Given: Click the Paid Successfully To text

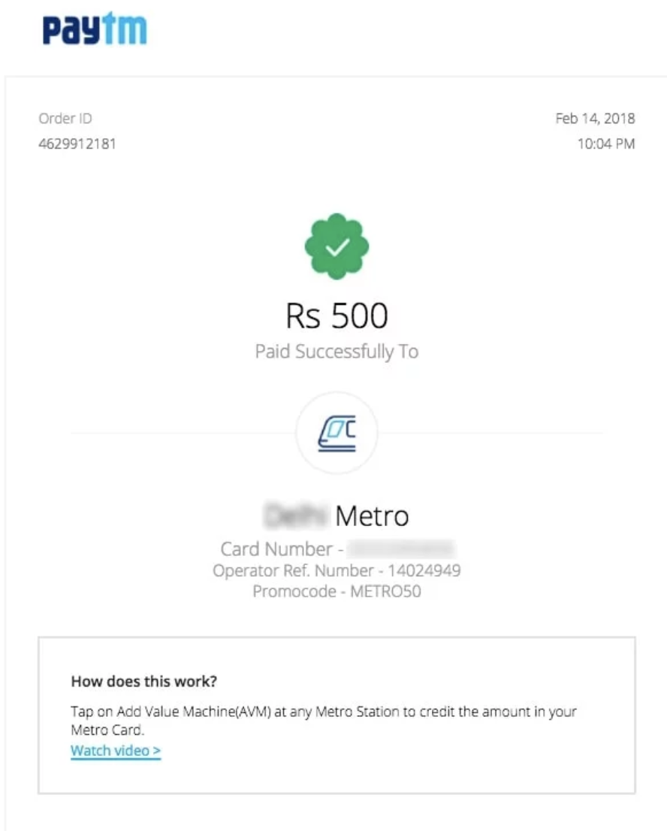Looking at the screenshot, I should [337, 352].
